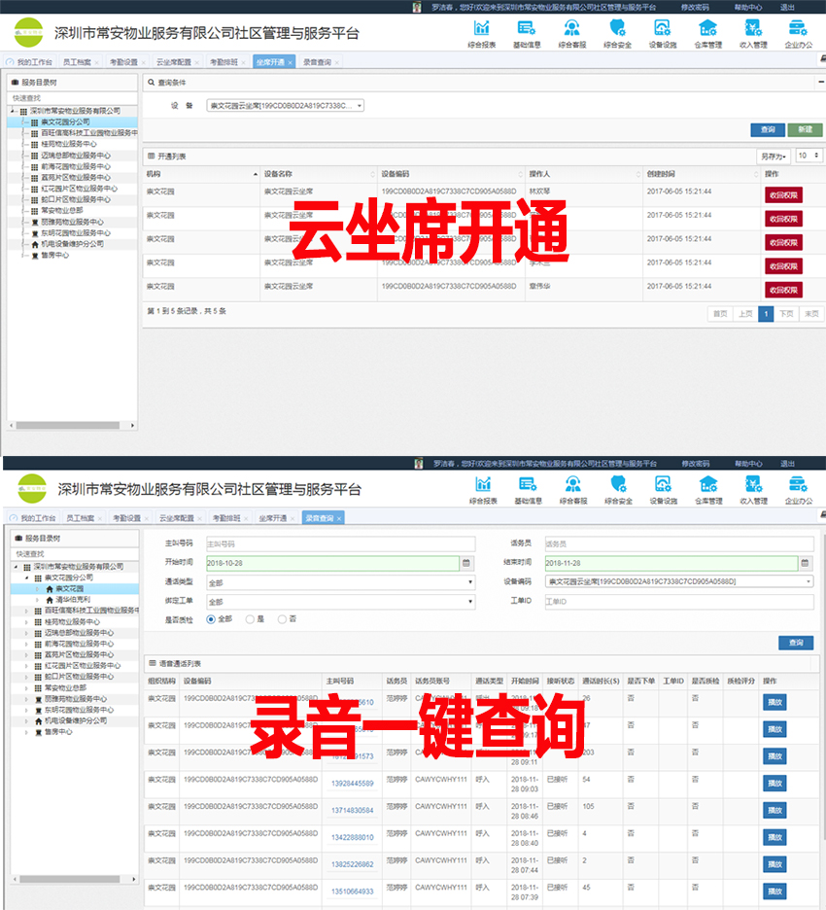Switch to 云坐席配置 tab in the lower screen

pyautogui.click(x=177, y=518)
